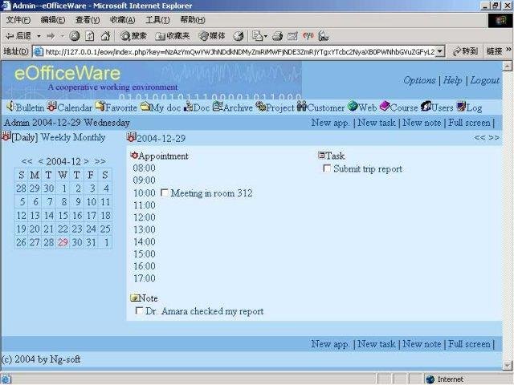Open the Back button history dropdown arrow
This screenshot has width=514, height=385.
(39, 36)
